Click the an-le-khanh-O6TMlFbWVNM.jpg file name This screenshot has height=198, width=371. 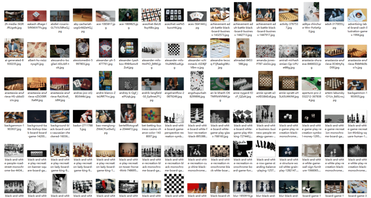(220, 96)
